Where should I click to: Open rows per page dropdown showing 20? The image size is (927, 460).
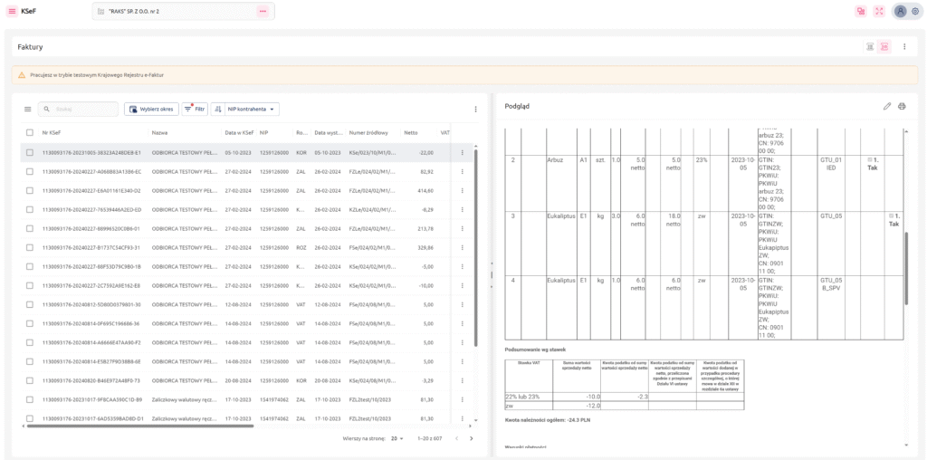[396, 438]
